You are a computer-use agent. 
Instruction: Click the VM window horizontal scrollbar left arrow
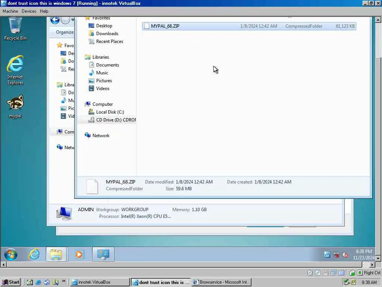point(3,265)
